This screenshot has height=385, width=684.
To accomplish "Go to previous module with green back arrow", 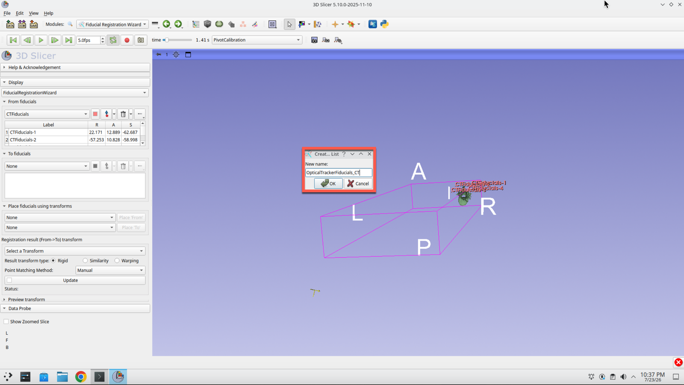I will click(x=166, y=24).
